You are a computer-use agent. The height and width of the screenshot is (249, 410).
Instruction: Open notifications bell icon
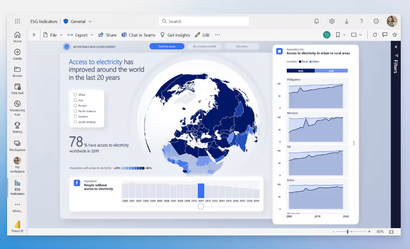pos(316,21)
